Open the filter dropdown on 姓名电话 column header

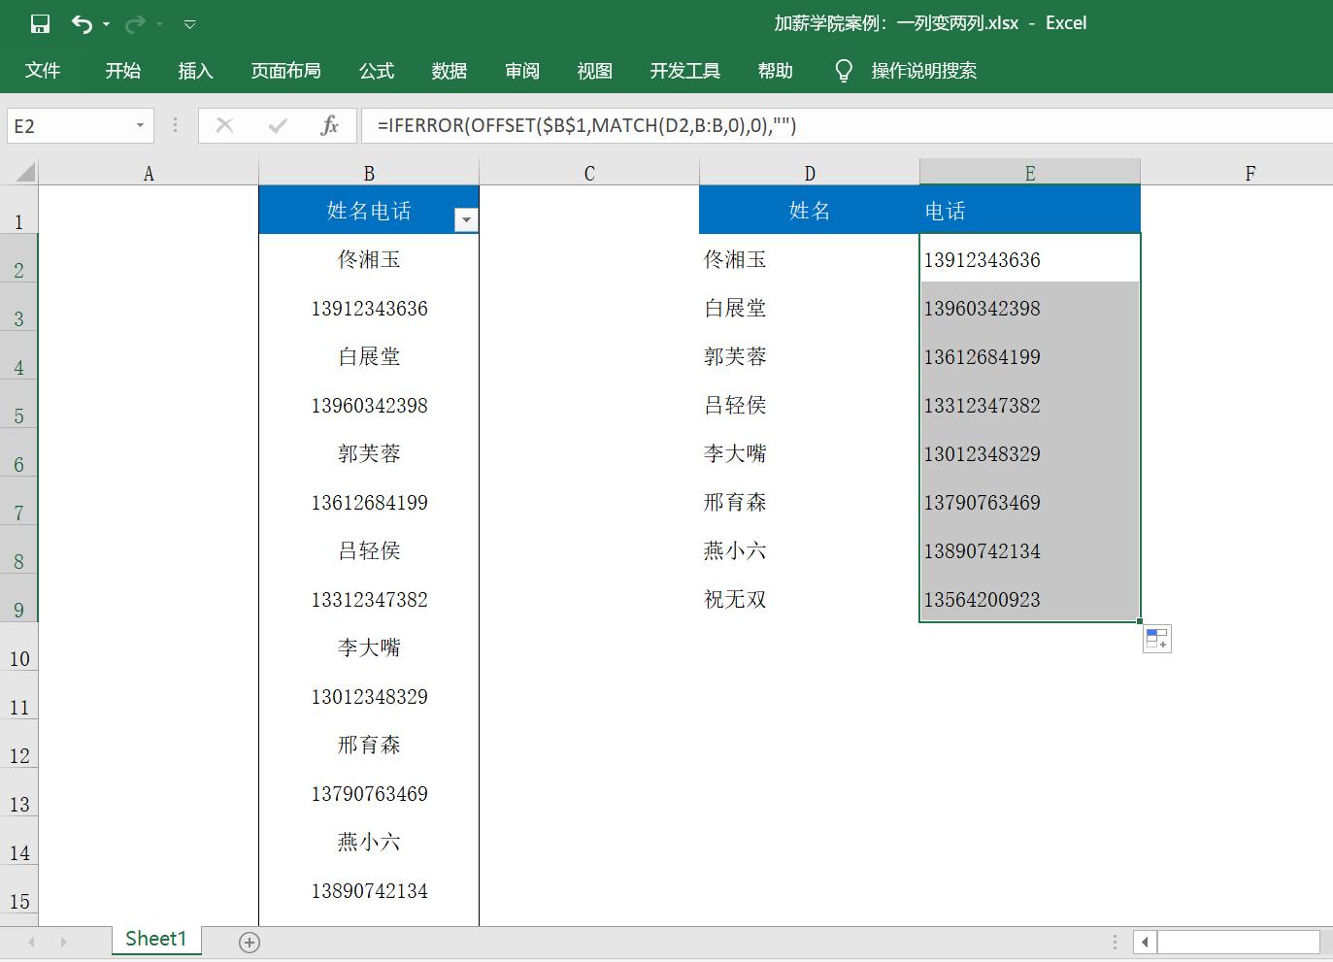pos(466,219)
